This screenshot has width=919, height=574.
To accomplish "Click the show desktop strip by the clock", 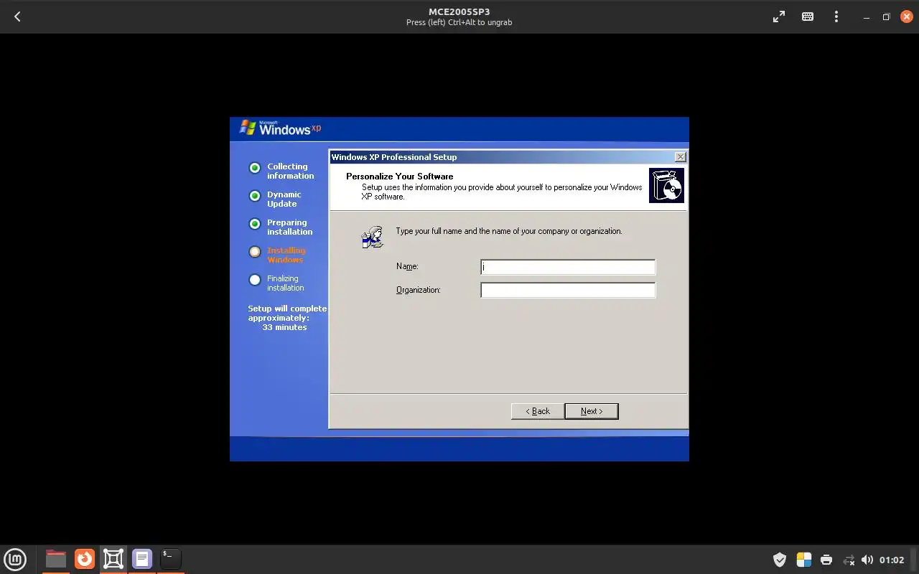I will pyautogui.click(x=914, y=560).
